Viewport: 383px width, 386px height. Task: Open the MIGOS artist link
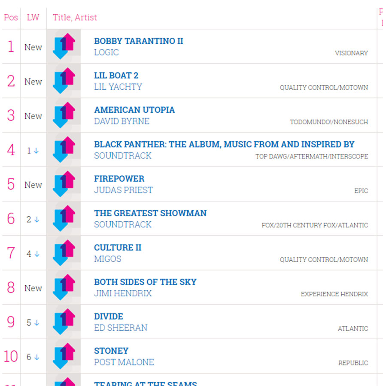pos(108,259)
